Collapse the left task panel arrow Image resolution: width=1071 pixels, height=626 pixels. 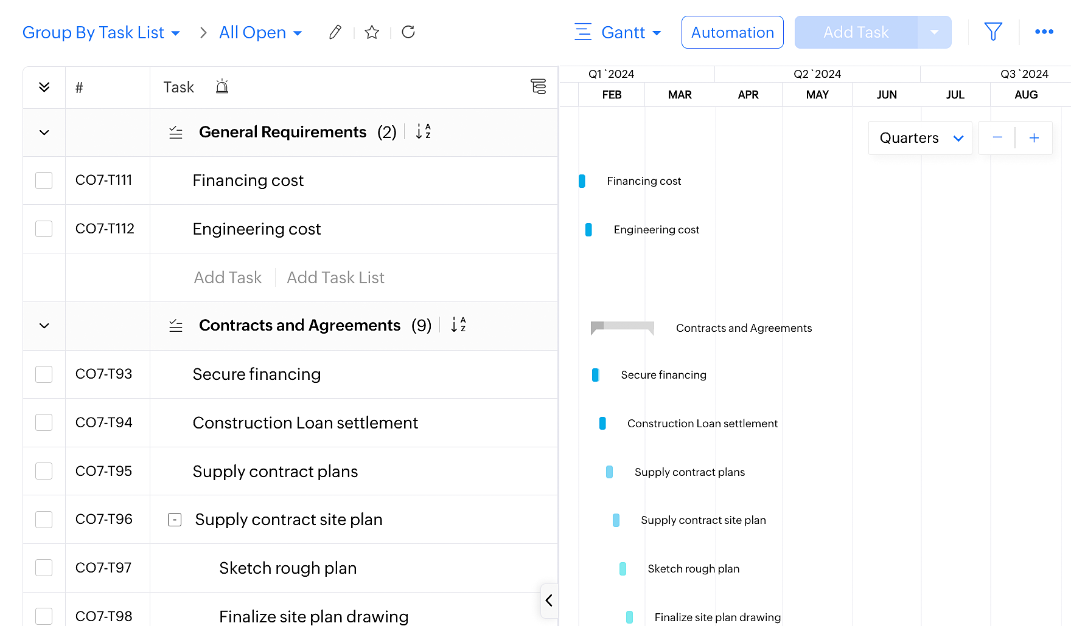click(549, 600)
